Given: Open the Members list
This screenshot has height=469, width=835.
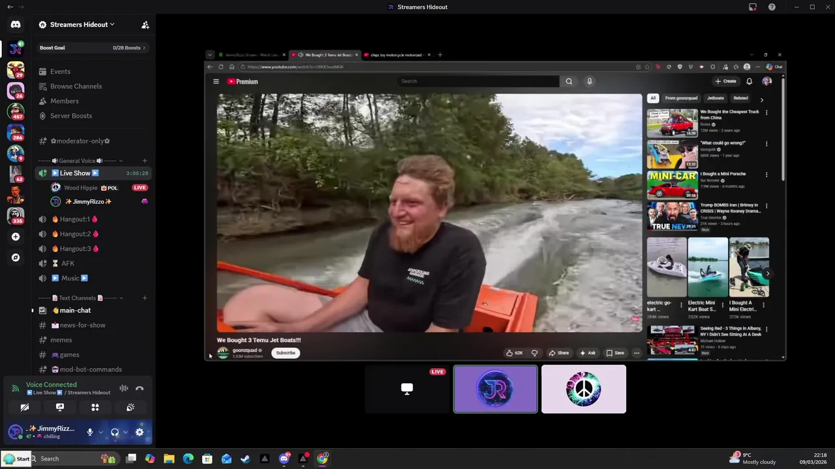Looking at the screenshot, I should [93, 101].
